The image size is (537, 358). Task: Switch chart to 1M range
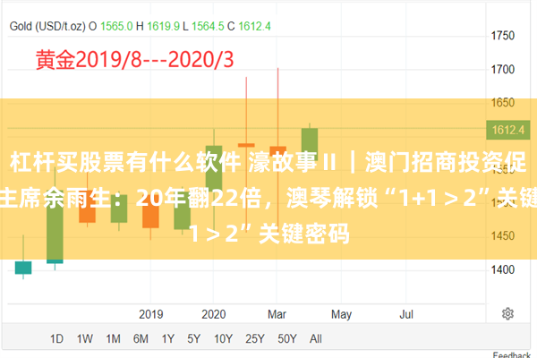pos(113,339)
